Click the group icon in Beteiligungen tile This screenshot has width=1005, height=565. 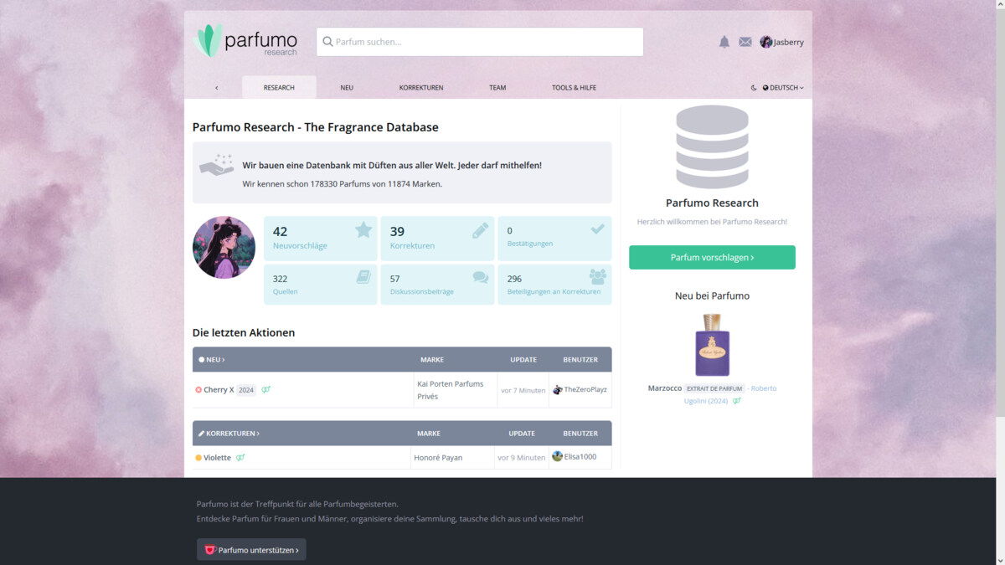(x=597, y=276)
